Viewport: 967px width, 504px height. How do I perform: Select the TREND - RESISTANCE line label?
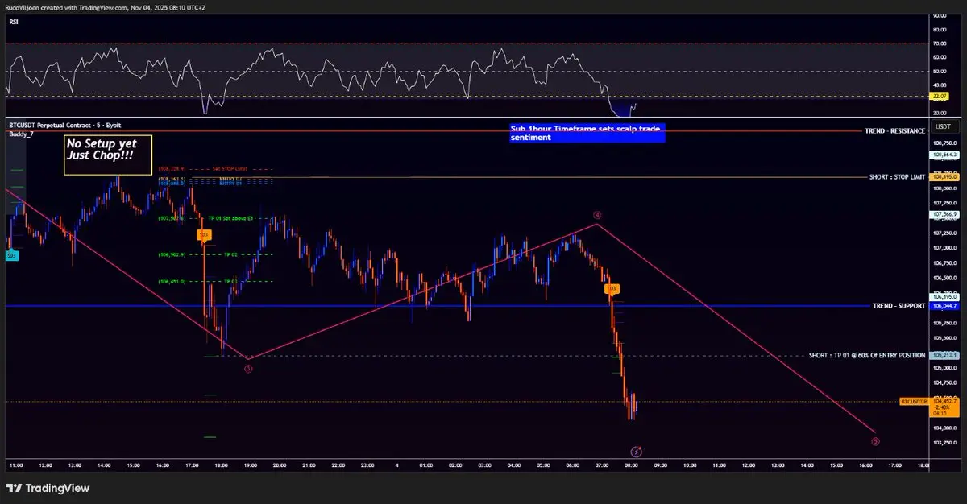point(897,130)
